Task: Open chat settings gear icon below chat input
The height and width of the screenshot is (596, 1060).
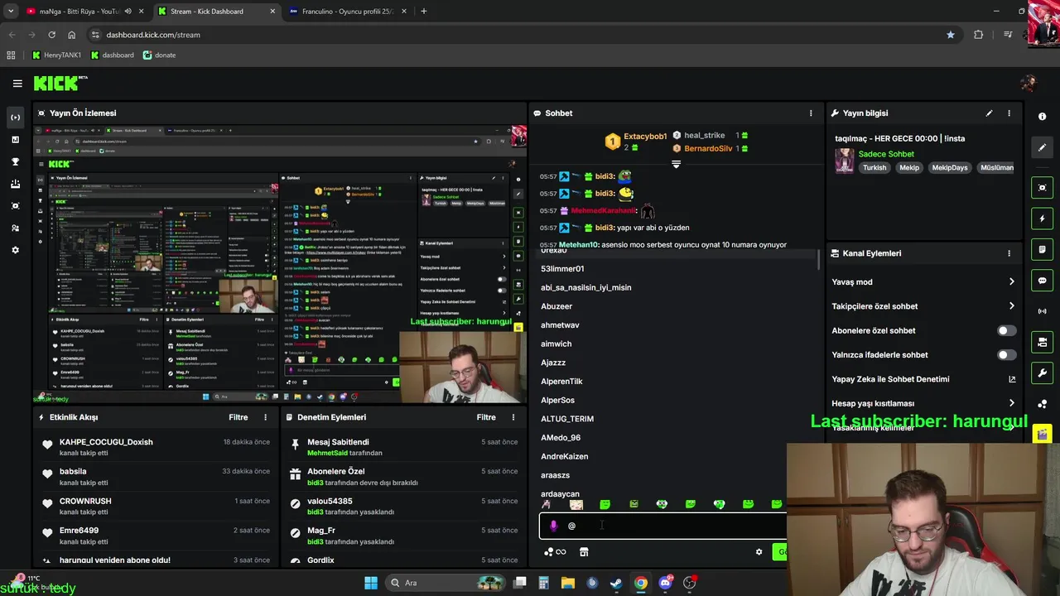Action: tap(759, 552)
